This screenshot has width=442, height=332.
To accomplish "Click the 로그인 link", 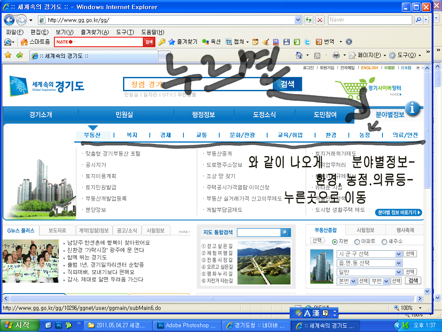I will (x=308, y=68).
